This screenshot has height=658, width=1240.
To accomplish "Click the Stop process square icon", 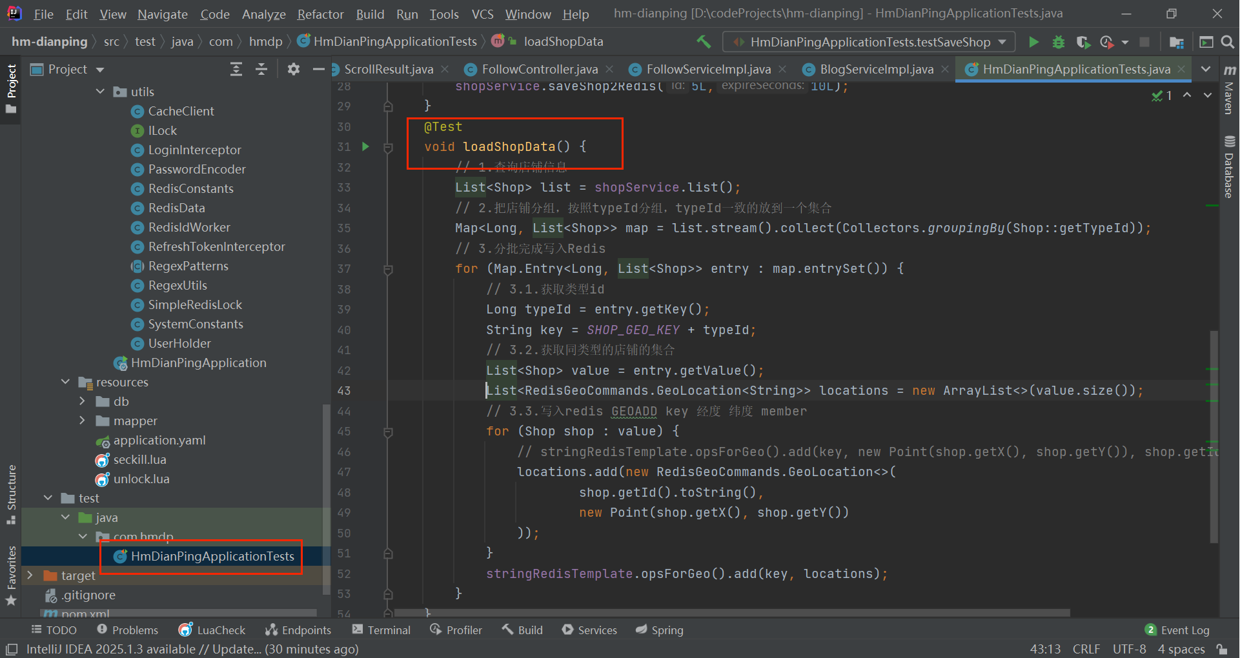I will (x=1144, y=42).
